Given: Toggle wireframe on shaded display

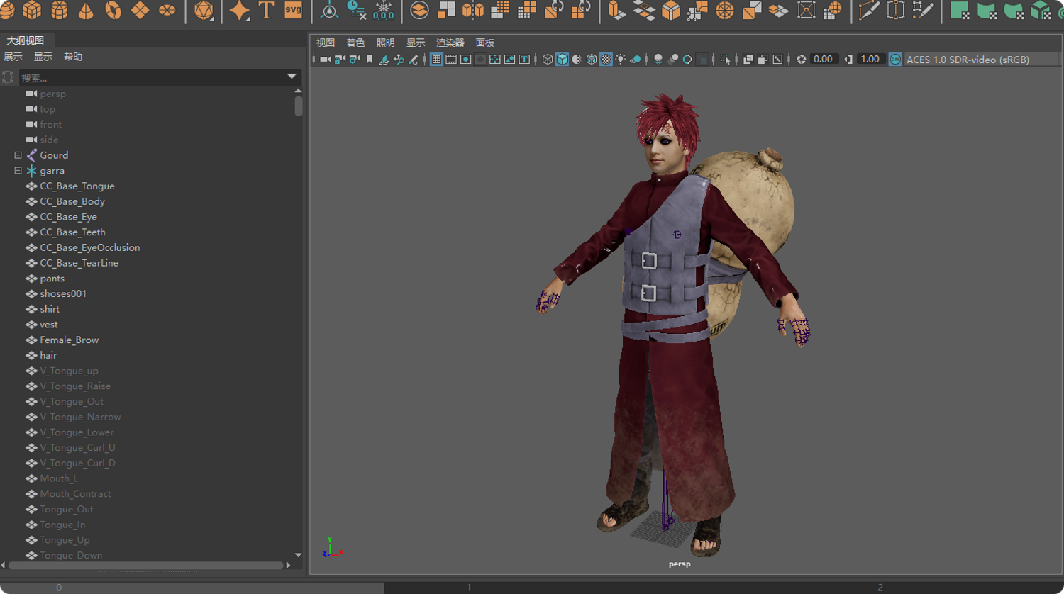Looking at the screenshot, I should (592, 60).
